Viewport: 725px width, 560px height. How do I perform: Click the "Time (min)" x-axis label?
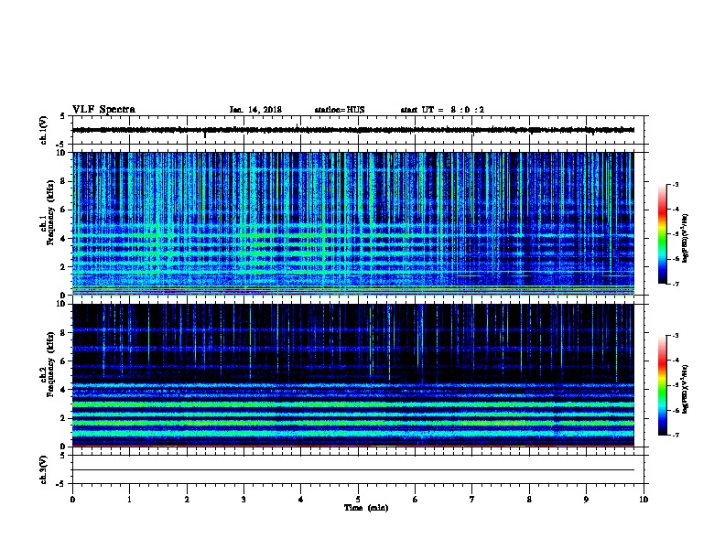point(366,508)
